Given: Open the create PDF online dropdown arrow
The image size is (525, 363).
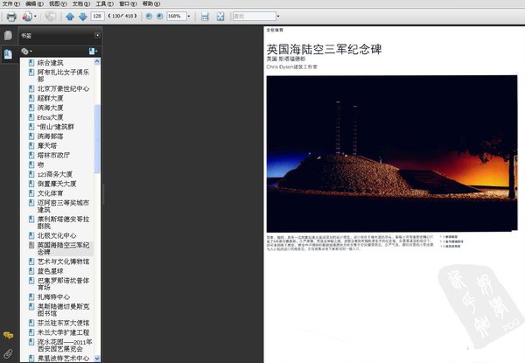Looking at the screenshot, I should point(36,17).
